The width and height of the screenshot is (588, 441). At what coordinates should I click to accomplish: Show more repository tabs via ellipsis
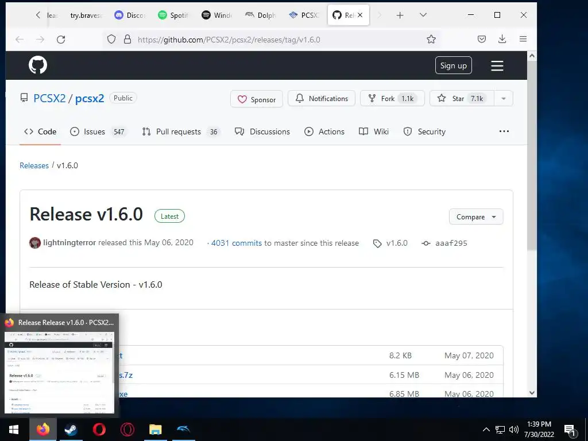[x=504, y=131]
